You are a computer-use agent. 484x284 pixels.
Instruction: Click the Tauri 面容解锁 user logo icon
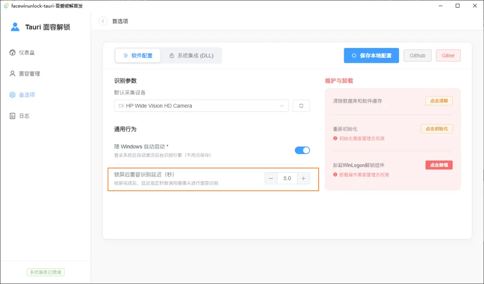coord(15,27)
